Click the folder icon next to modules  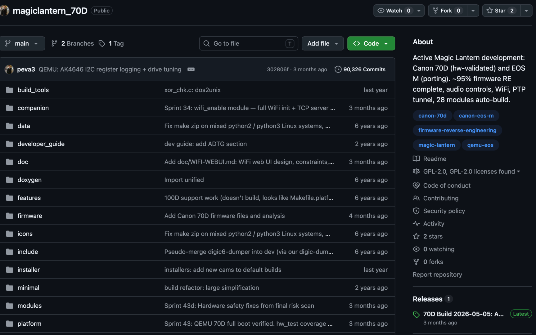coord(10,306)
